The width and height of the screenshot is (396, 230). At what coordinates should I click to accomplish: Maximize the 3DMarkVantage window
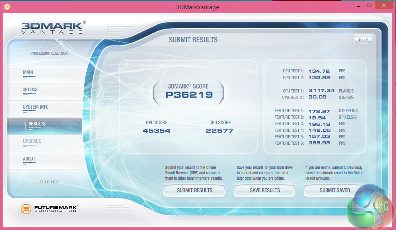369,6
